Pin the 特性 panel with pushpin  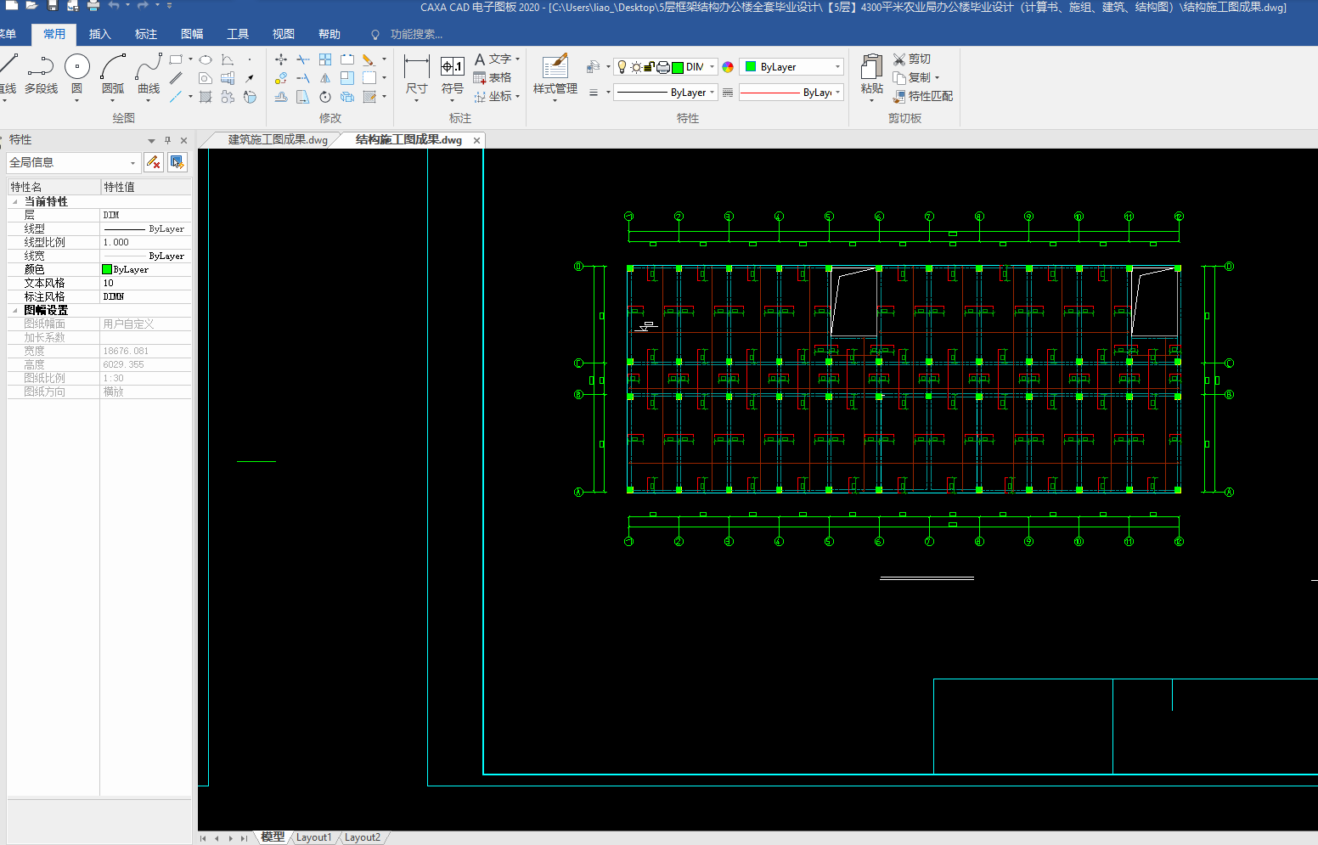click(167, 140)
